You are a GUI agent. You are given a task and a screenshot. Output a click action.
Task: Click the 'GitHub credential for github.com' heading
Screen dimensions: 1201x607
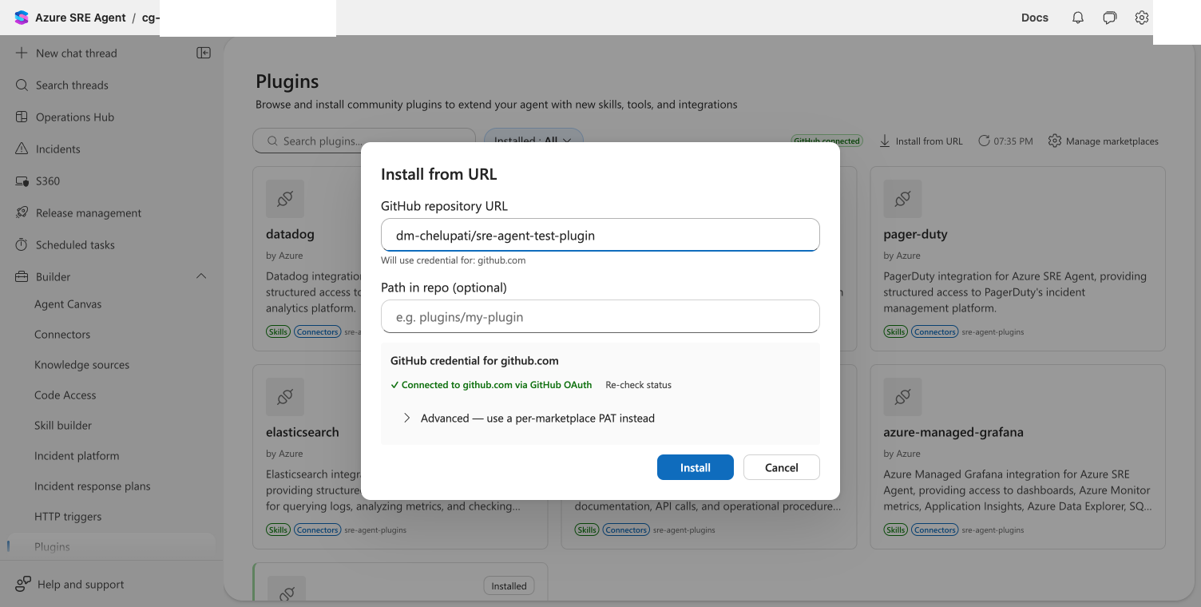coord(474,360)
